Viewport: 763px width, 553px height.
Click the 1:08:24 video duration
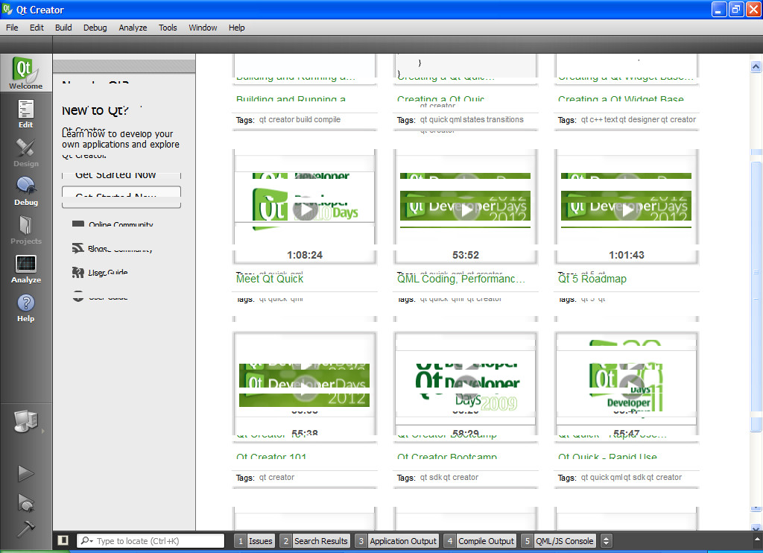click(305, 255)
